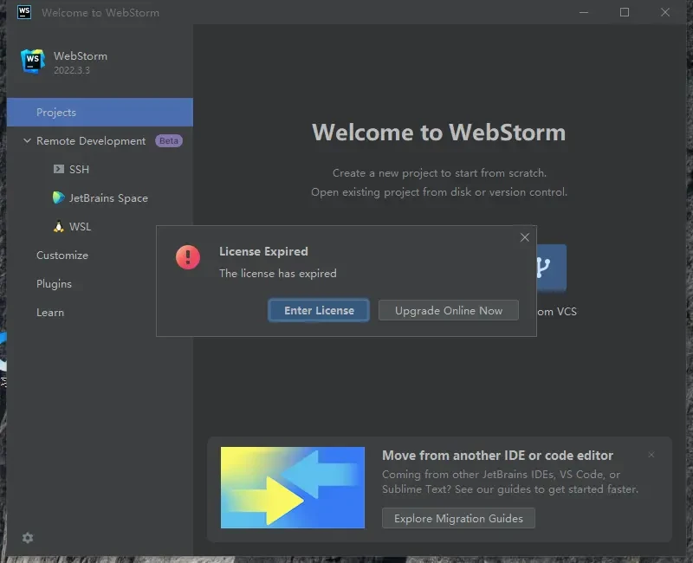Click the SSH terminal icon

58,170
